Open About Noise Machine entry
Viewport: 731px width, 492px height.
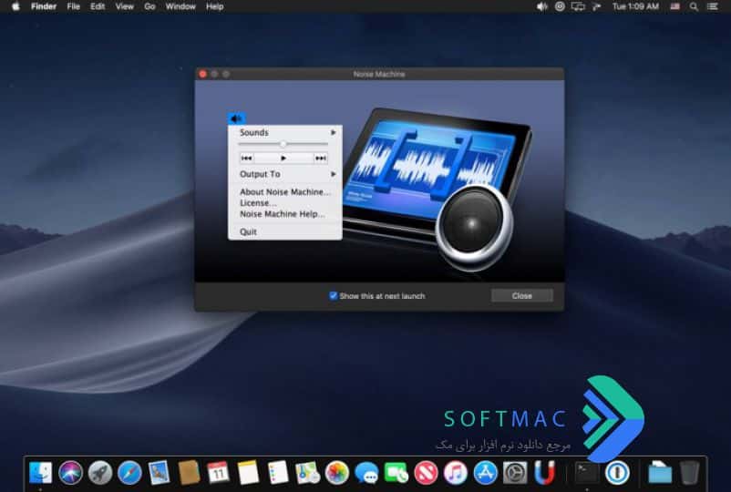[x=285, y=192]
